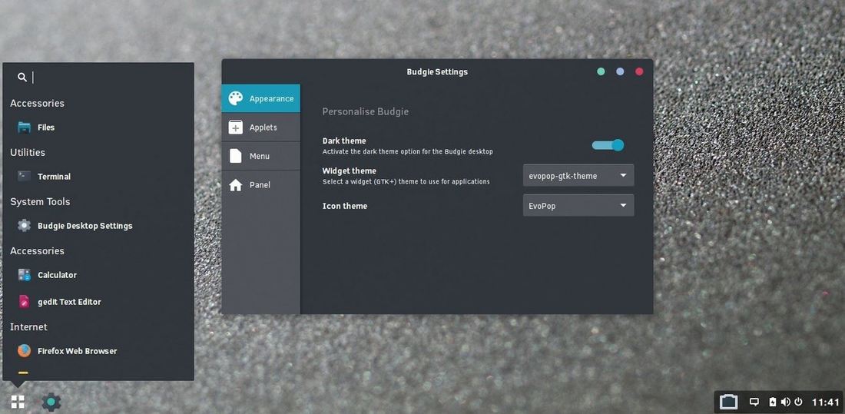Open the notifications speech-bubble tray icon
Viewport: 845px width, 414px height.
[754, 402]
